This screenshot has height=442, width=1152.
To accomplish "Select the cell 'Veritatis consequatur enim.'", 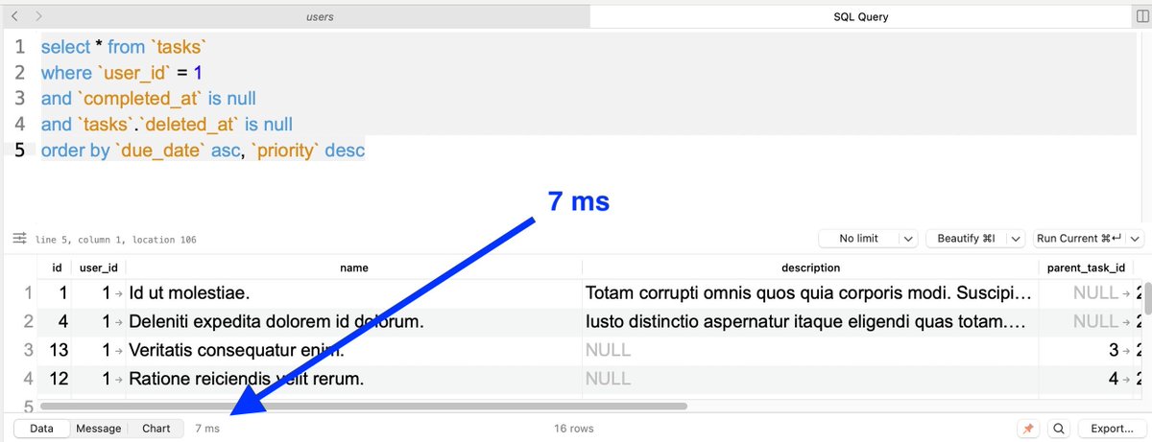I will [x=354, y=350].
